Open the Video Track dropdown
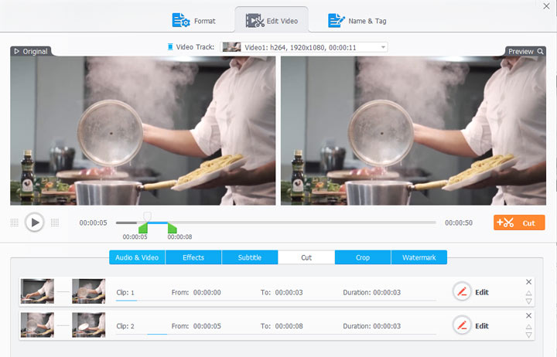 [304, 47]
